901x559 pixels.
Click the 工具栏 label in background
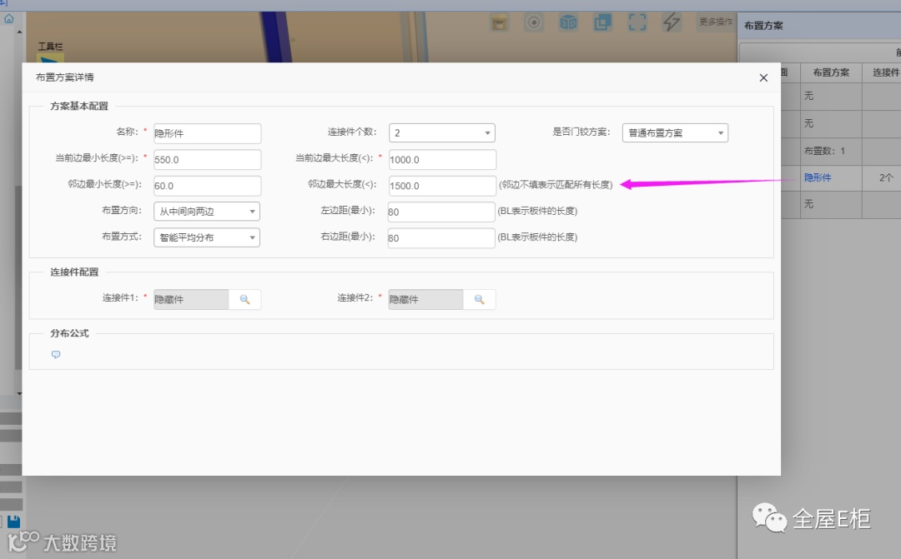(51, 46)
